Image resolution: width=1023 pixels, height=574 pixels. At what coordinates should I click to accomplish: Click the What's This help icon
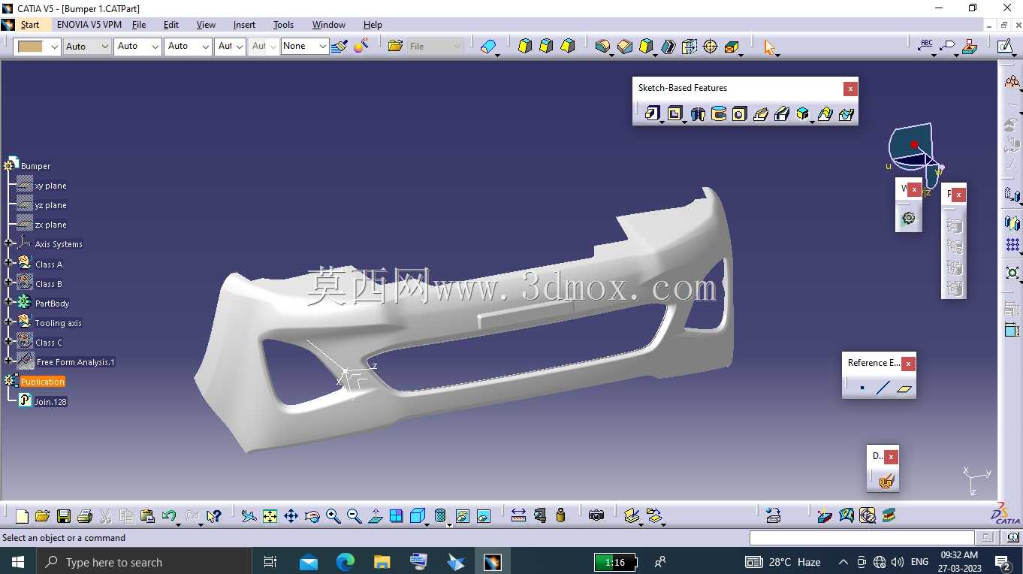(x=214, y=516)
